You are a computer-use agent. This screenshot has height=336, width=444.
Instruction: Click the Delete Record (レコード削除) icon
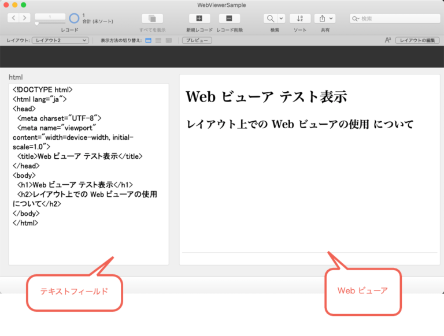(x=229, y=18)
